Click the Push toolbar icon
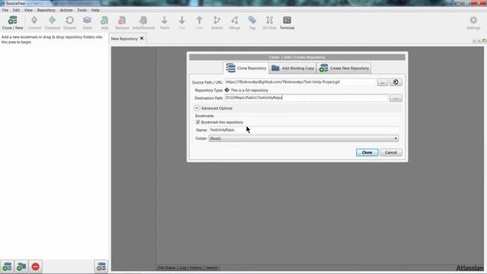The image size is (487, 274). click(199, 23)
